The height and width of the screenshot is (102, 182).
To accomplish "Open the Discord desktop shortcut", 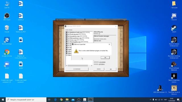I will point(174,17).
